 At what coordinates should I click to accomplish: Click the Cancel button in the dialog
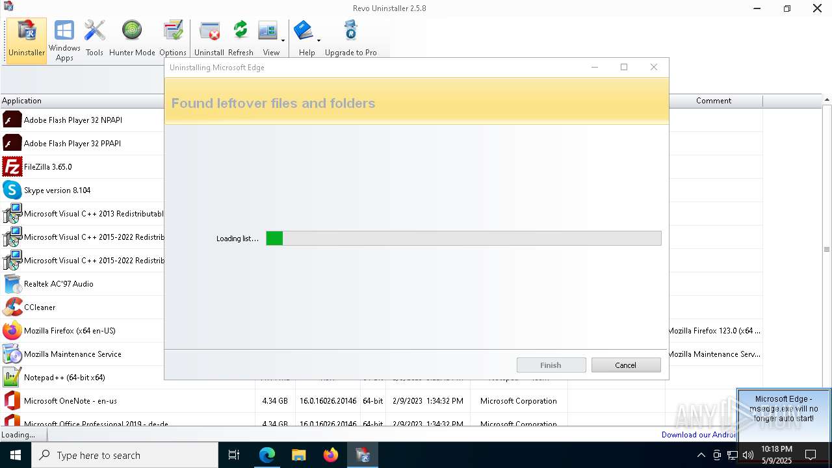click(626, 365)
